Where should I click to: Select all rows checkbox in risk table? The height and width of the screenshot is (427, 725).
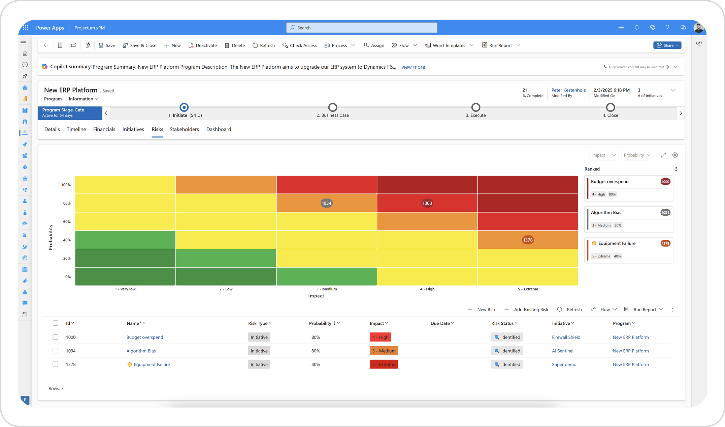tap(56, 323)
